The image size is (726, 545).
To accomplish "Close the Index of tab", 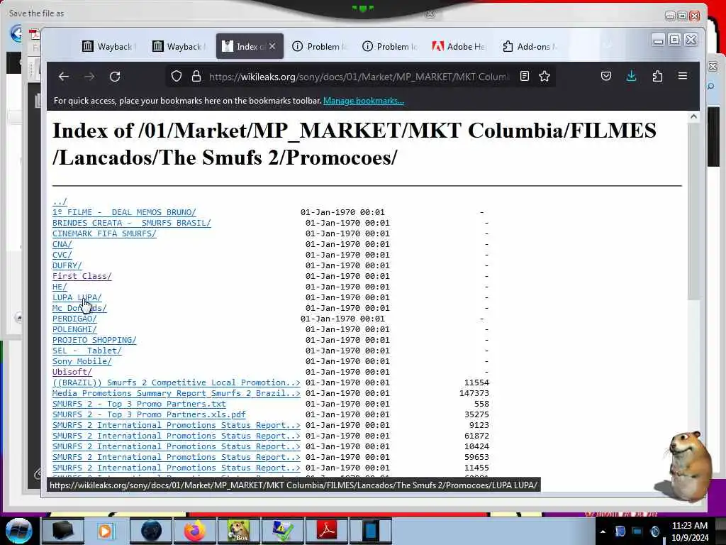I will [272, 46].
